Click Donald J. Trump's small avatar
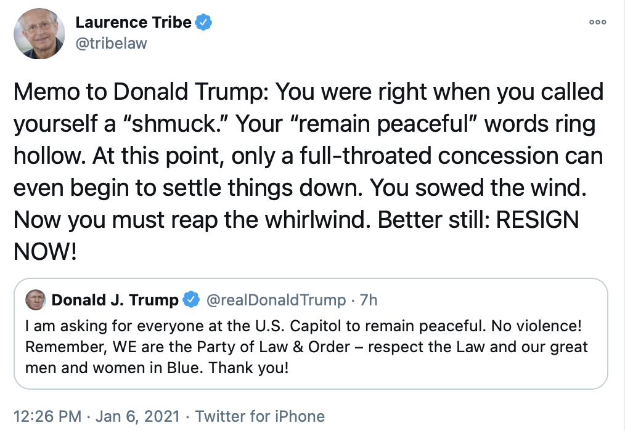 35,300
